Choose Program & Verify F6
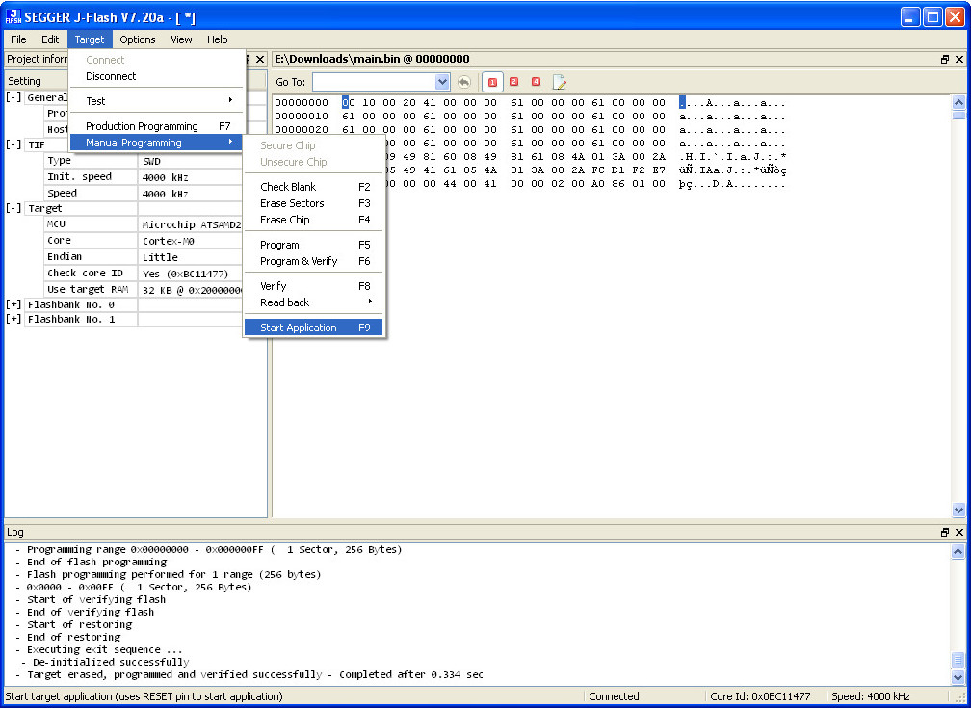 point(313,261)
